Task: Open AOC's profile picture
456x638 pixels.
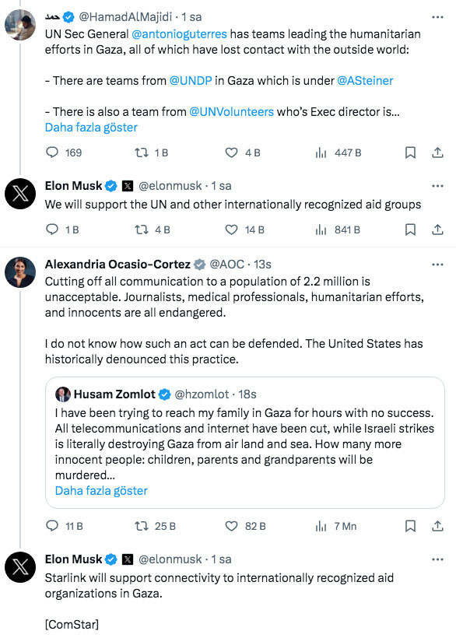Action: point(19,271)
